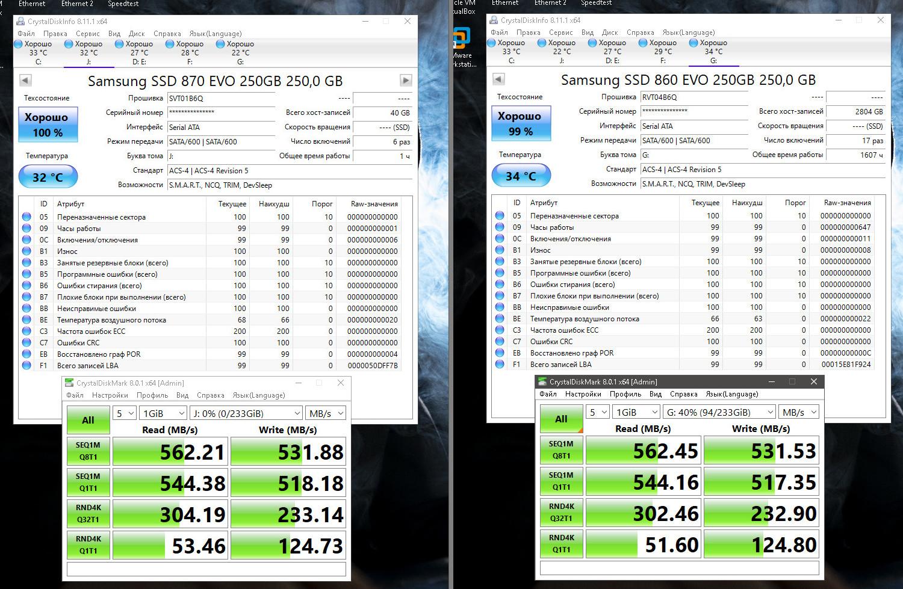Screen dimensions: 903x589
Task: Open MB/s unit dropdown in left CrystalDiskMark
Action: pos(326,413)
